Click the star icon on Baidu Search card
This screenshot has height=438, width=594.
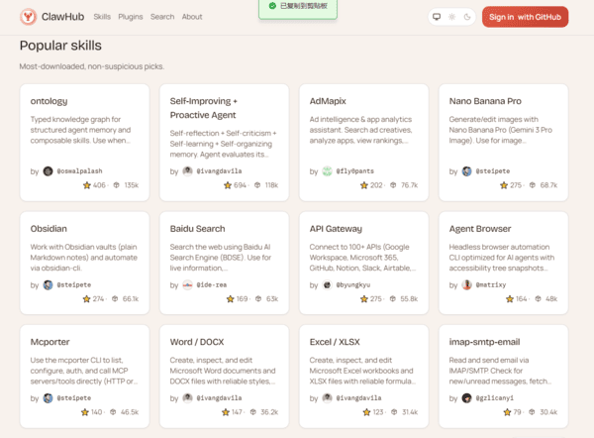tap(230, 298)
